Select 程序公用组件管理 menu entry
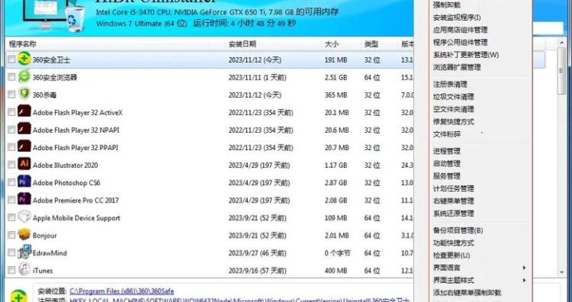Screen dimensions: 572x302 (x=460, y=42)
